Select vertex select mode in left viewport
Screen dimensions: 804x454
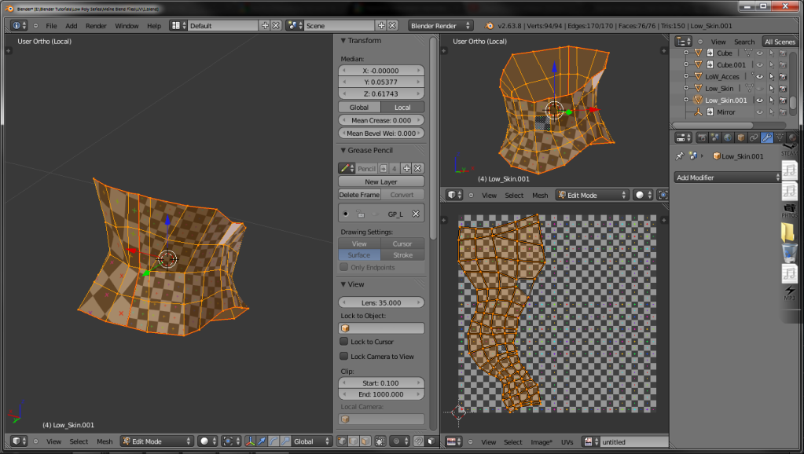click(342, 441)
